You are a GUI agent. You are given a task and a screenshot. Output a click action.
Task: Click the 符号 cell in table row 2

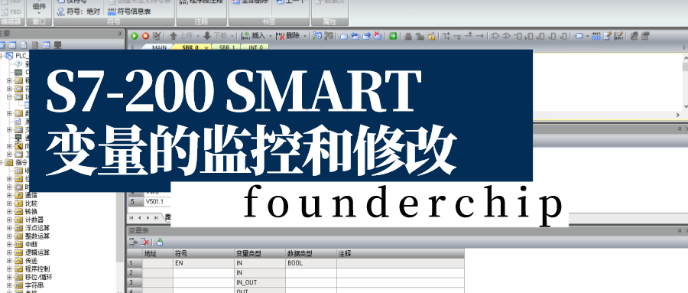pyautogui.click(x=203, y=273)
